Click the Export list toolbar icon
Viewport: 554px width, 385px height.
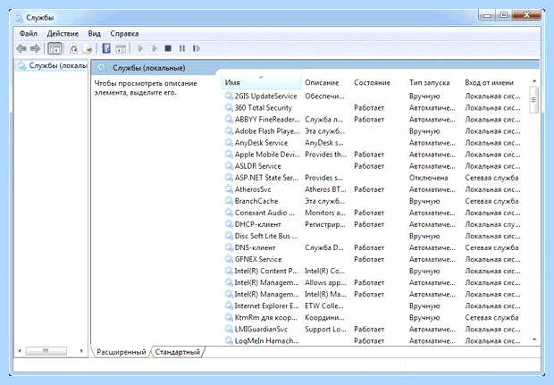88,48
